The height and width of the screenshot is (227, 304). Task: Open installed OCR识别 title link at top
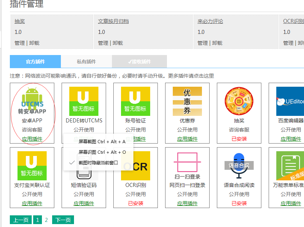tap(293, 21)
